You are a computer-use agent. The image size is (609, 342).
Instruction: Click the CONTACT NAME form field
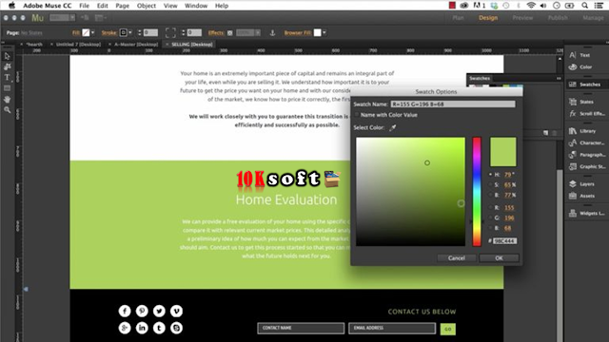301,328
